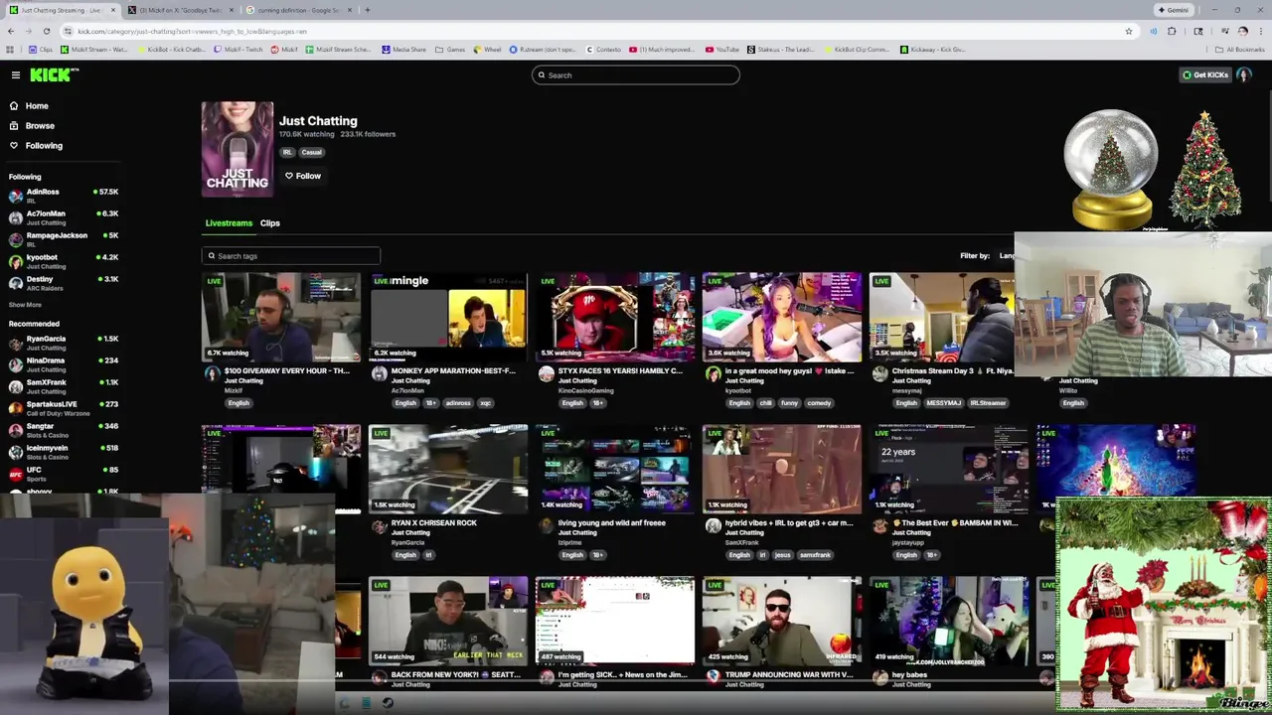Open BACK FROM NEW YORK stream thumbnail
The image size is (1272, 715).
448,621
